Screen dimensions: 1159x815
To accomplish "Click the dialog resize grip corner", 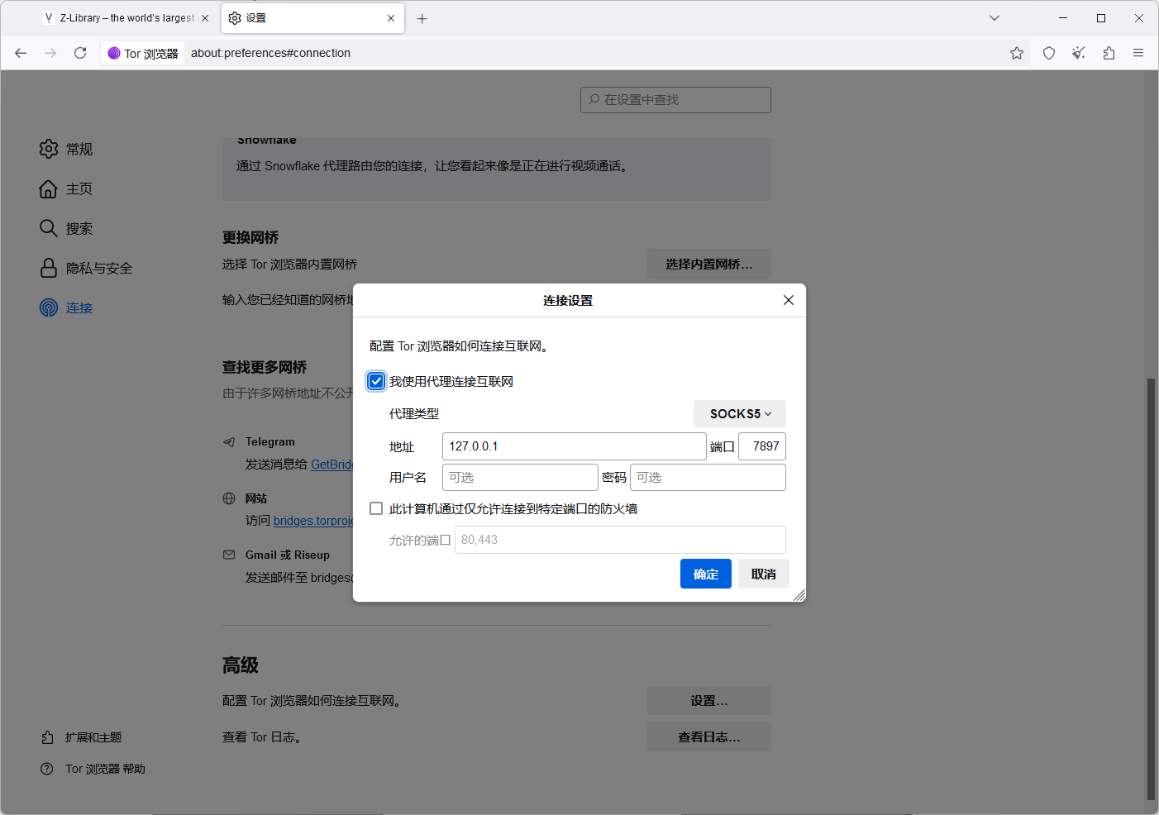I will [799, 595].
